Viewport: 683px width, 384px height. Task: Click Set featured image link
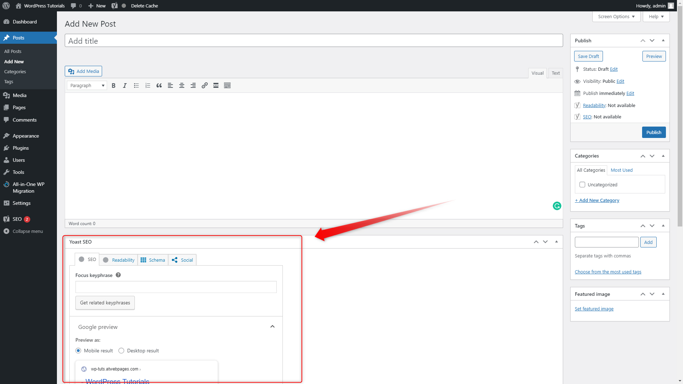(594, 309)
